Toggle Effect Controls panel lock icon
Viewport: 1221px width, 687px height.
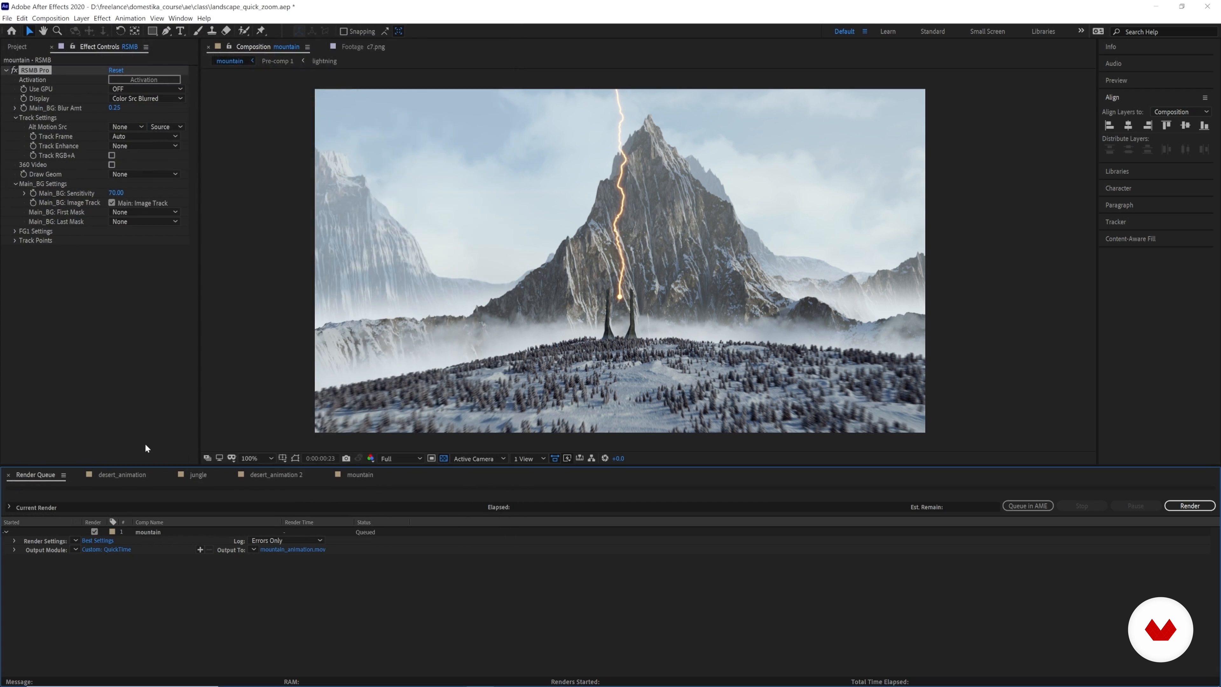(72, 46)
